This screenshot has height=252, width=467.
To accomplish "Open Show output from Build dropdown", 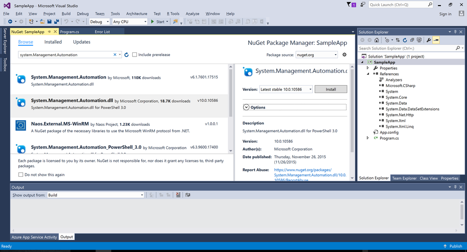I will click(x=96, y=195).
